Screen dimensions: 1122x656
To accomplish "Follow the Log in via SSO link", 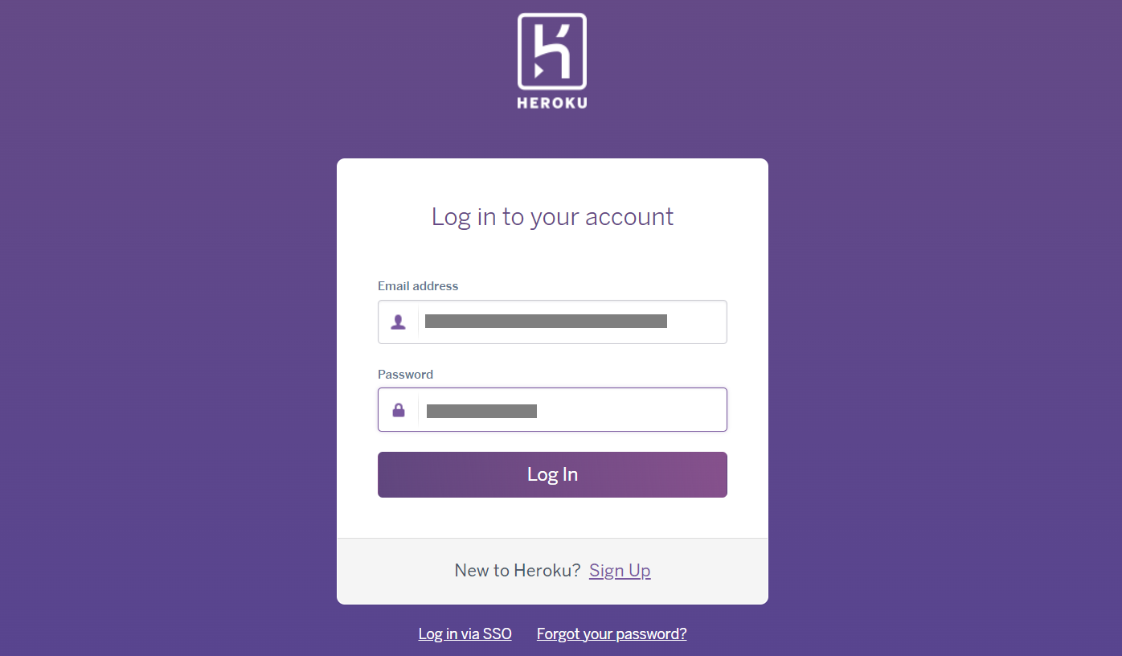I will click(465, 633).
